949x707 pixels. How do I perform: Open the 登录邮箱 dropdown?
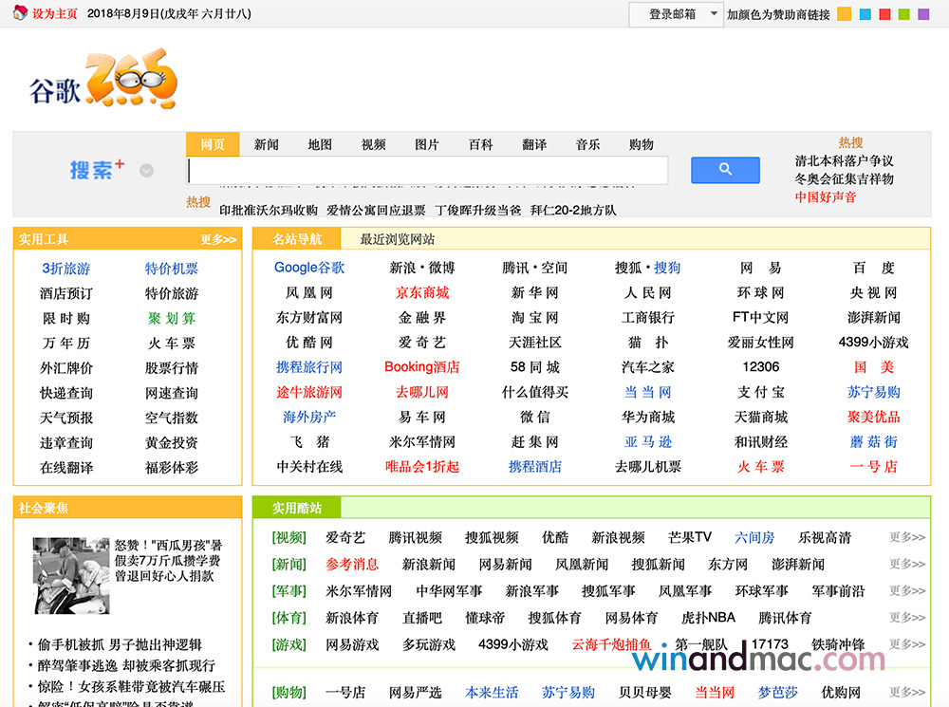[x=676, y=14]
